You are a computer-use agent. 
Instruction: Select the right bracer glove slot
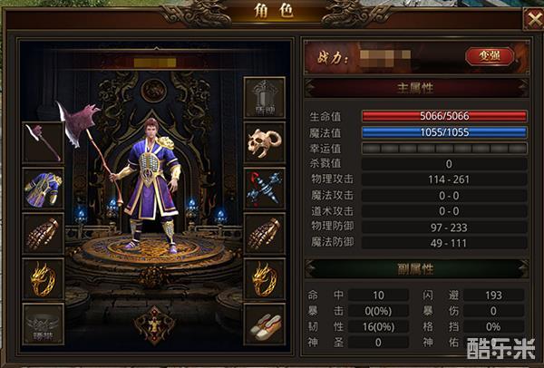[265, 234]
